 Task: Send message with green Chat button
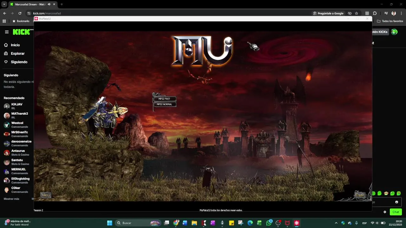(396, 212)
